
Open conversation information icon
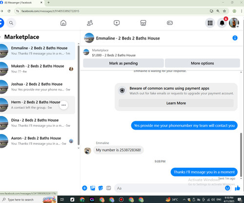235,38
